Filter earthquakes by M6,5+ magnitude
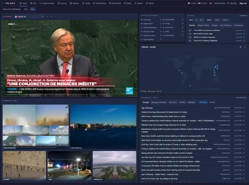Screen dimensions: 249x185 tap(225, 20)
